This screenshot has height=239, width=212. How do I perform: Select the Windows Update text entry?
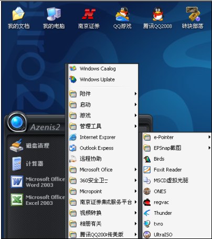pyautogui.click(x=97, y=79)
